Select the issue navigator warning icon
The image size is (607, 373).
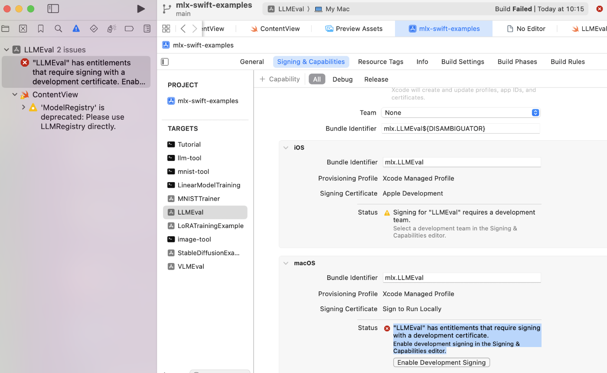tap(76, 29)
